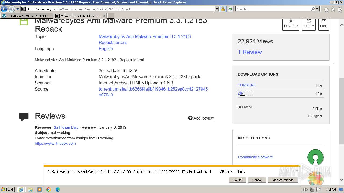Click the page scrollbar up arrow
344x193 pixels.
pyautogui.click(x=342, y=25)
